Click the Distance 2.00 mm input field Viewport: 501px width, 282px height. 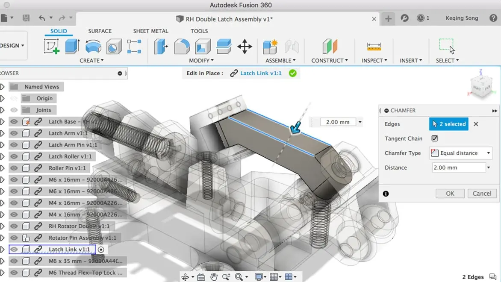(459, 167)
